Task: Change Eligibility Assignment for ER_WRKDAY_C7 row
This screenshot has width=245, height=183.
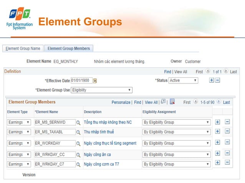Action: 176,164
